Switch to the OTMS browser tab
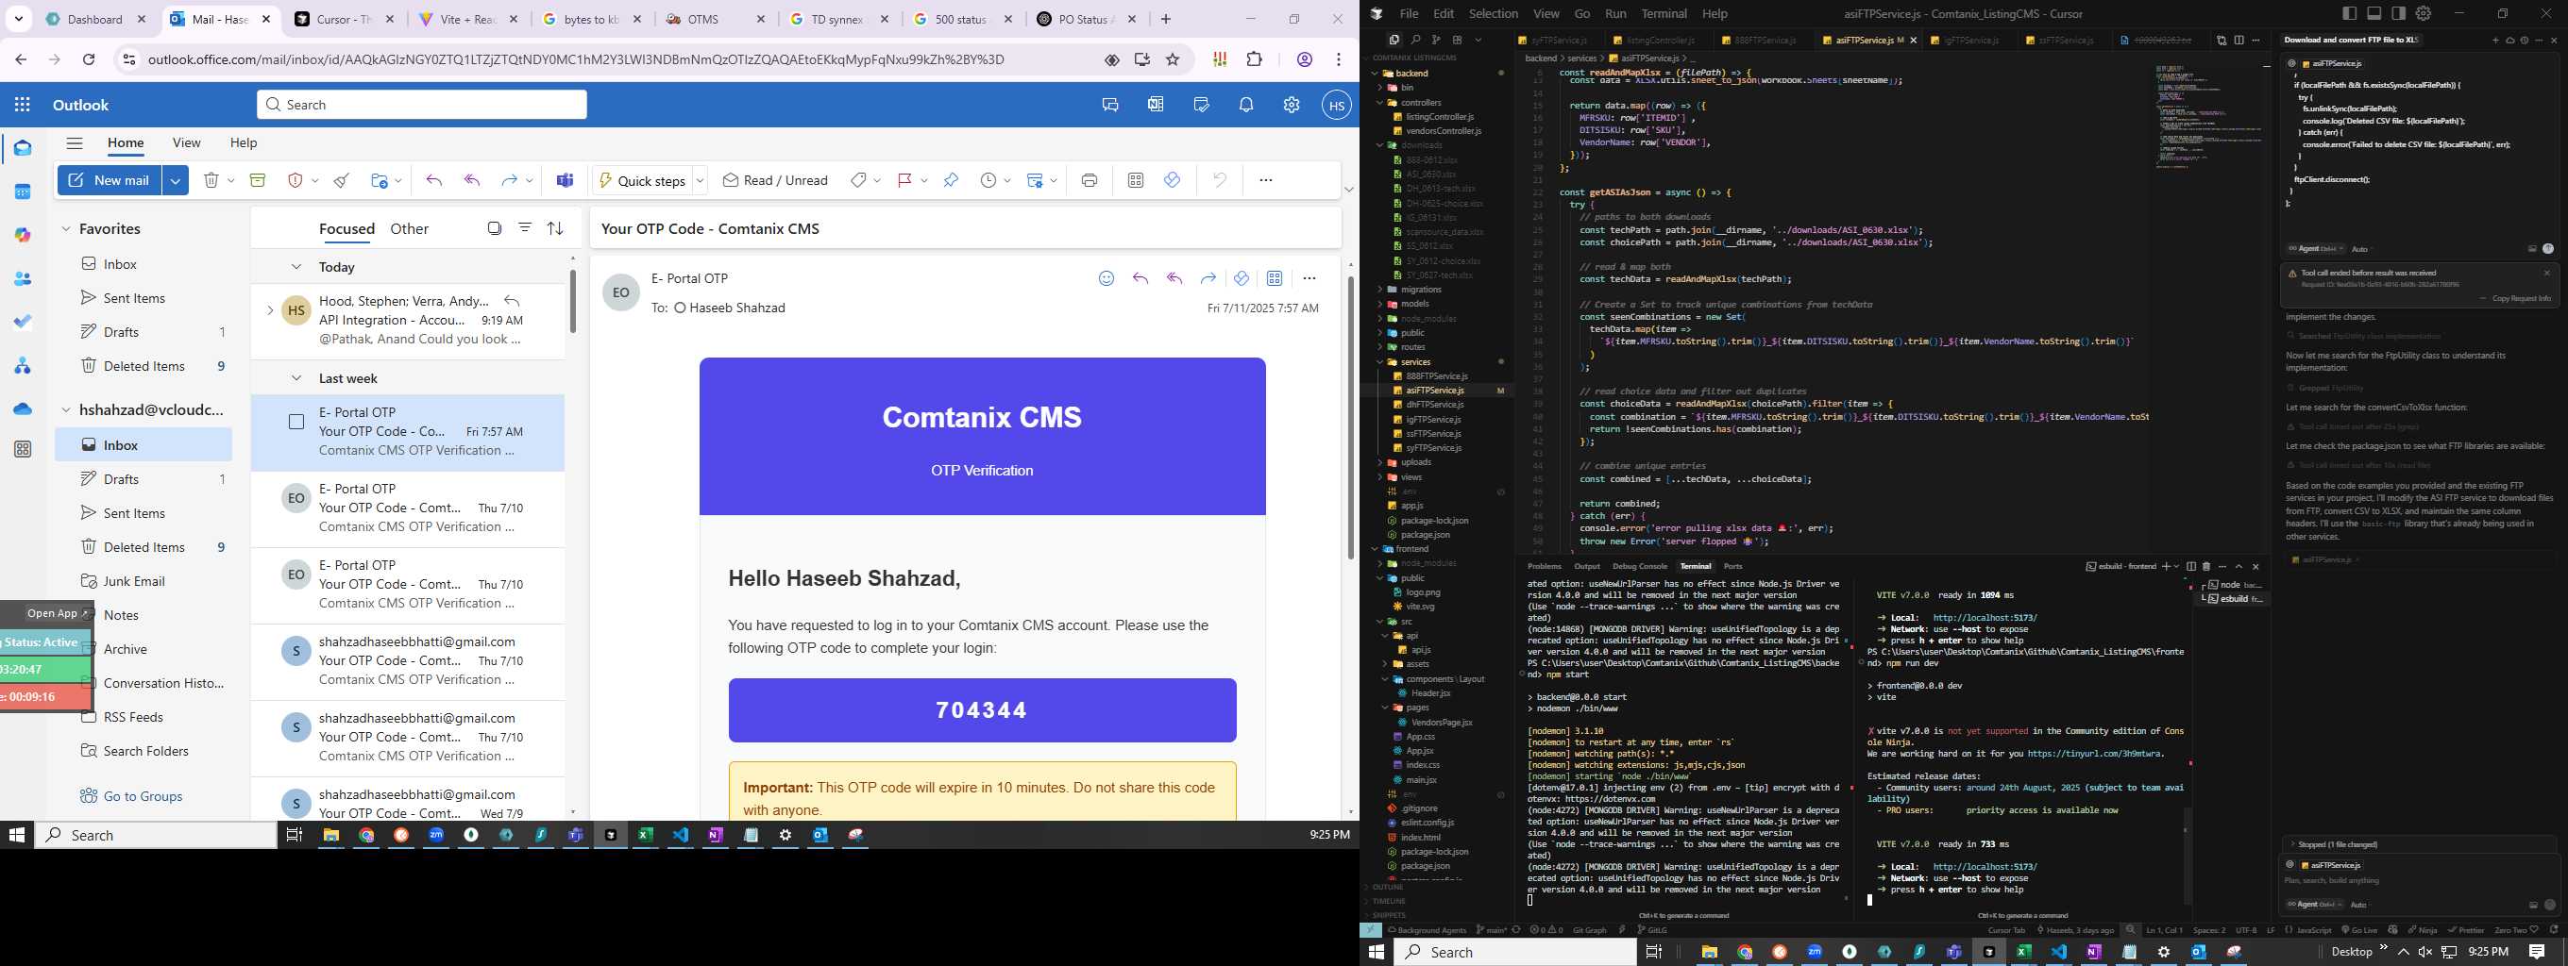Screen dimensions: 2568x966 pos(716,19)
